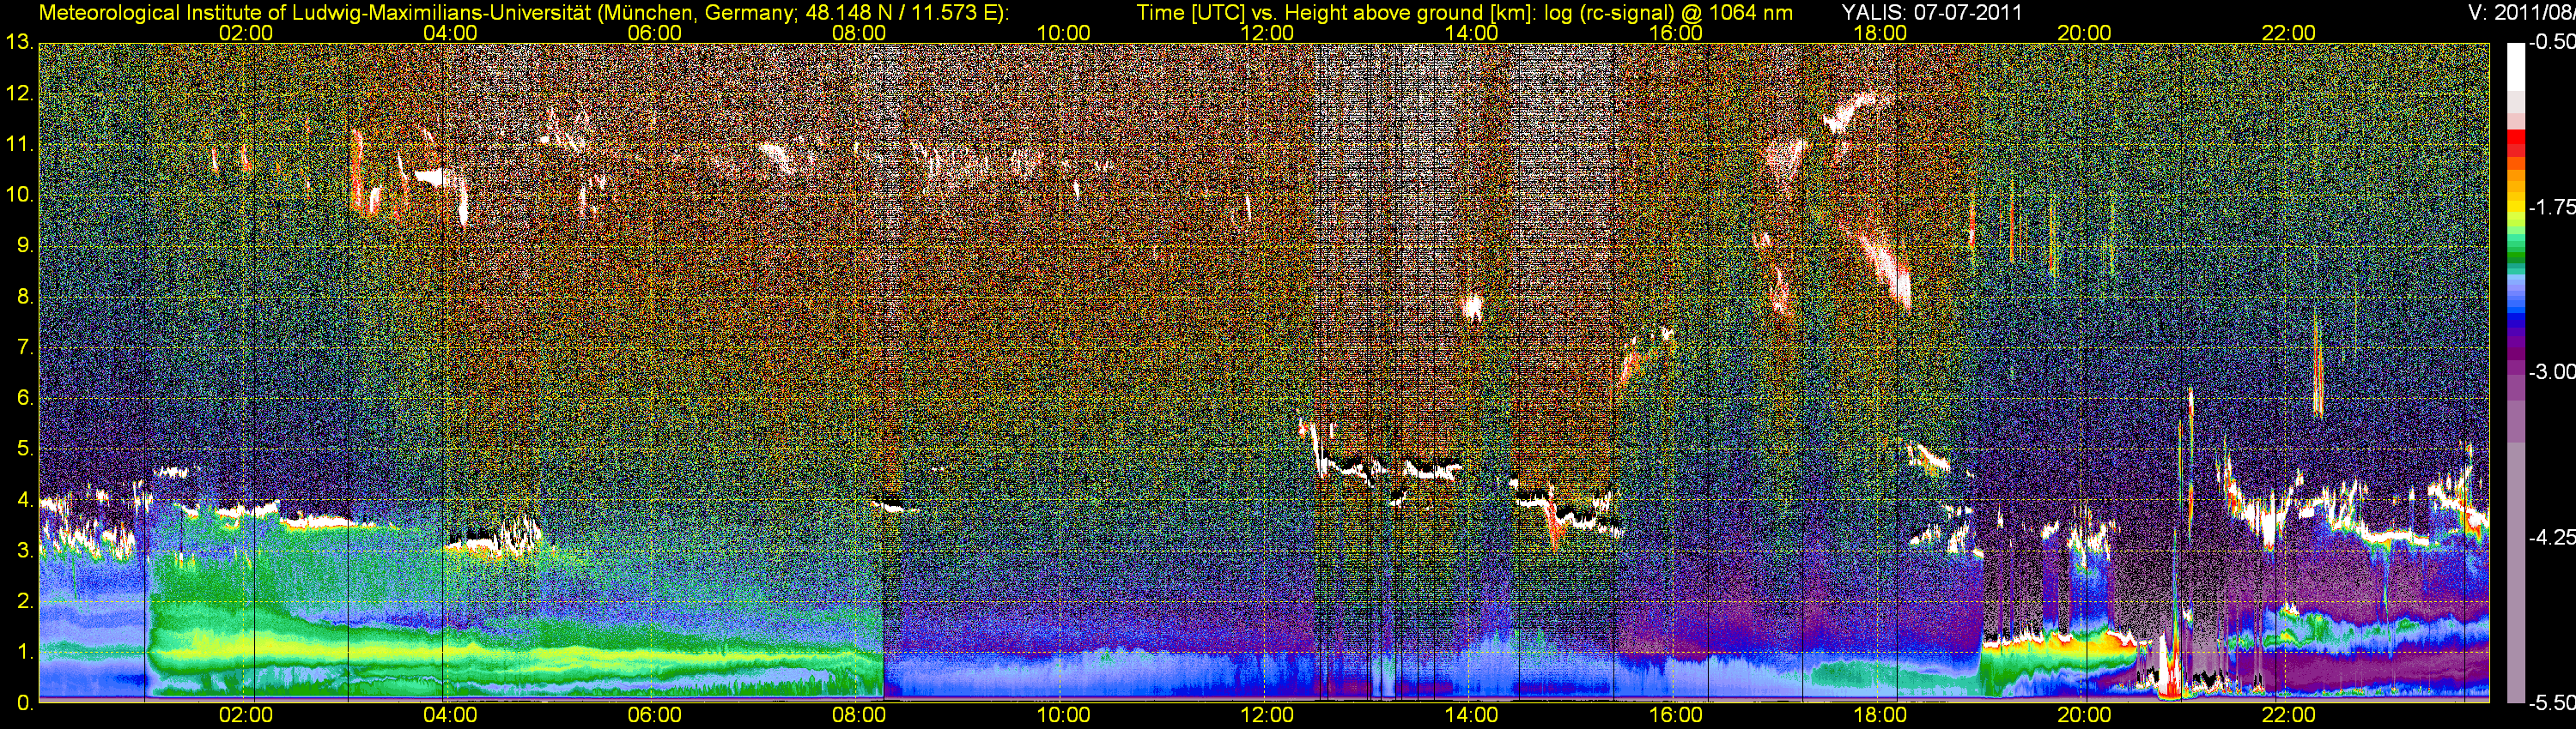
Task: Click the 20:00 label on the top time axis
Action: (x=2084, y=33)
